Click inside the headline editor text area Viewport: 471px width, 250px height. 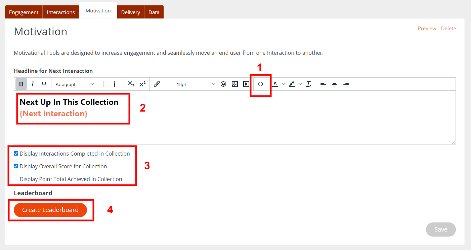pos(234,118)
